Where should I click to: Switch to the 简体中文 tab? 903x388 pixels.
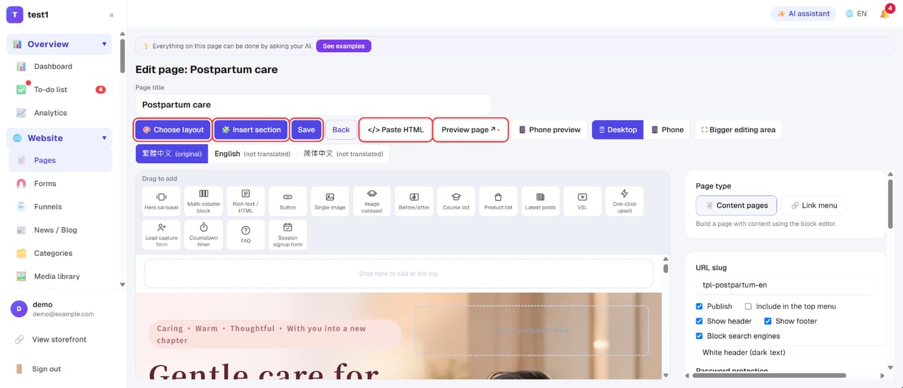343,153
